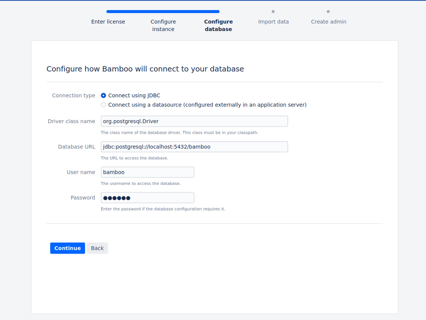Click the 'Enter the password' hint text
This screenshot has width=426, height=320.
click(163, 209)
